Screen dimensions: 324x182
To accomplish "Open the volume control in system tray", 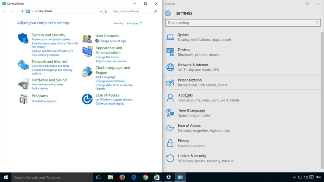I will pos(306,177).
